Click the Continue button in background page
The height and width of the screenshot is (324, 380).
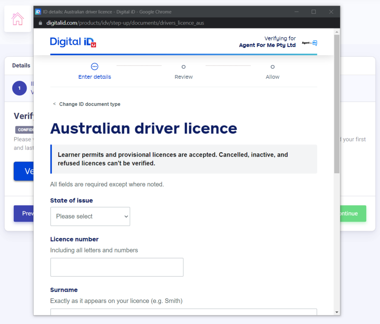point(353,213)
